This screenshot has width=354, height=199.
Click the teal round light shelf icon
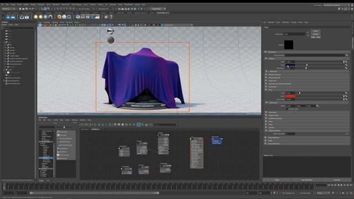coord(45,17)
